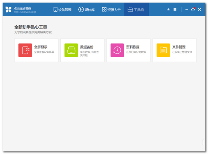Select the 资料恢复 title label
This screenshot has width=208, height=154.
pyautogui.click(x=133, y=47)
